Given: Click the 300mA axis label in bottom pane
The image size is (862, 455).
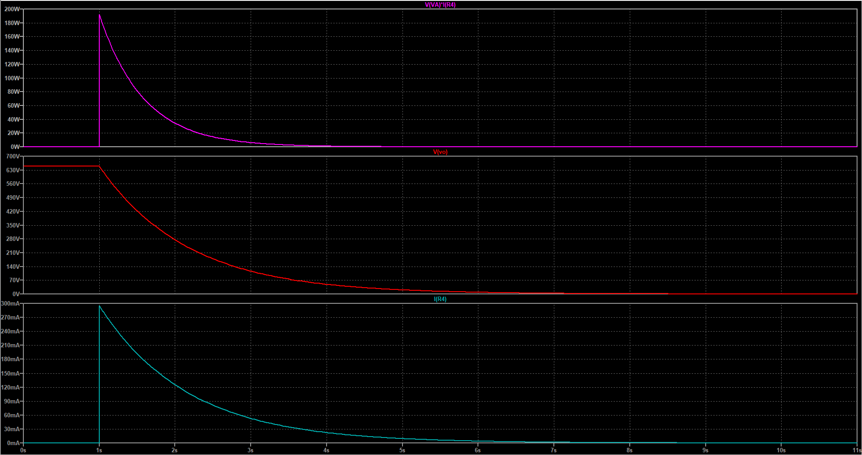Looking at the screenshot, I should [x=10, y=303].
